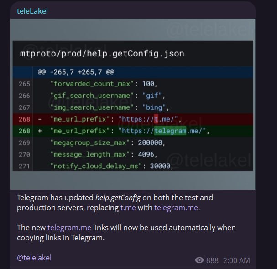Click the gif_search_username line
This screenshot has width=277, height=269.
pos(133,96)
